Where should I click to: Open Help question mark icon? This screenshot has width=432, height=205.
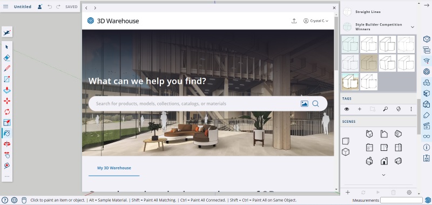click(x=5, y=200)
